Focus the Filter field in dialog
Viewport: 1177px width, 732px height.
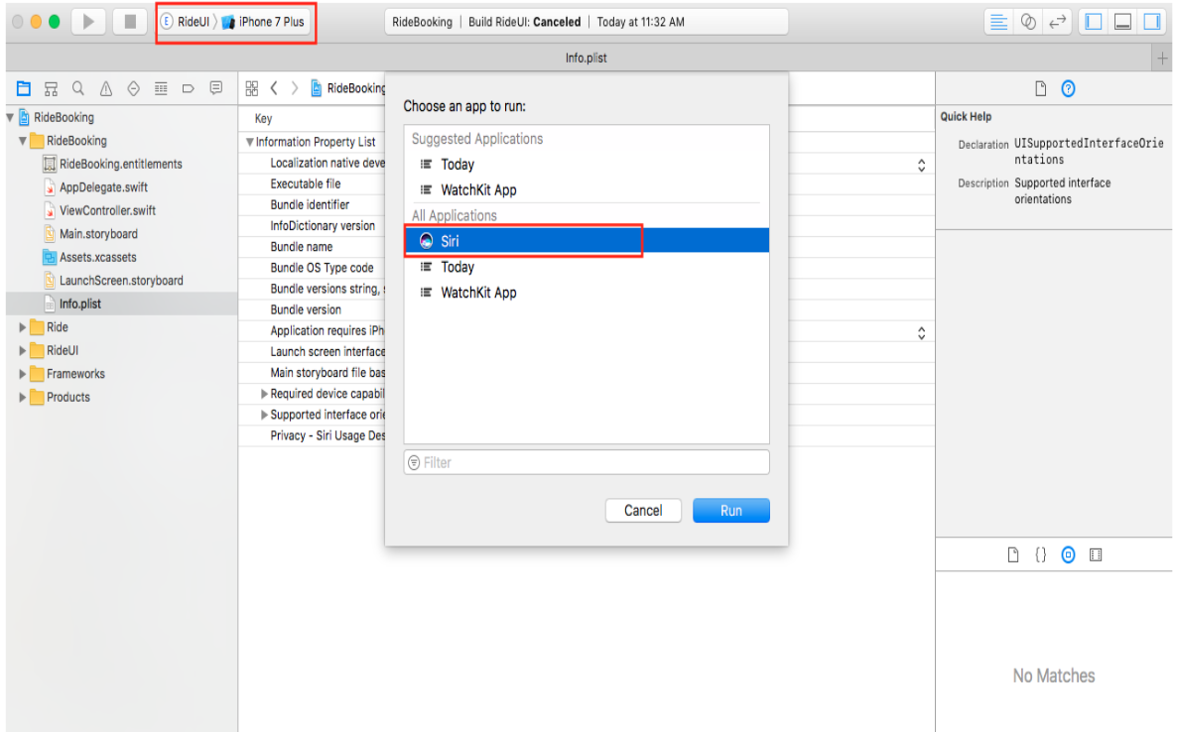587,463
